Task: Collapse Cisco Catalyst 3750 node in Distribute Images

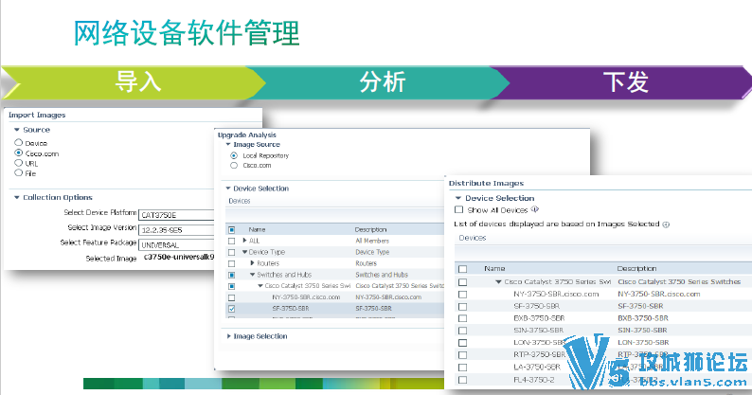Action: point(498,281)
